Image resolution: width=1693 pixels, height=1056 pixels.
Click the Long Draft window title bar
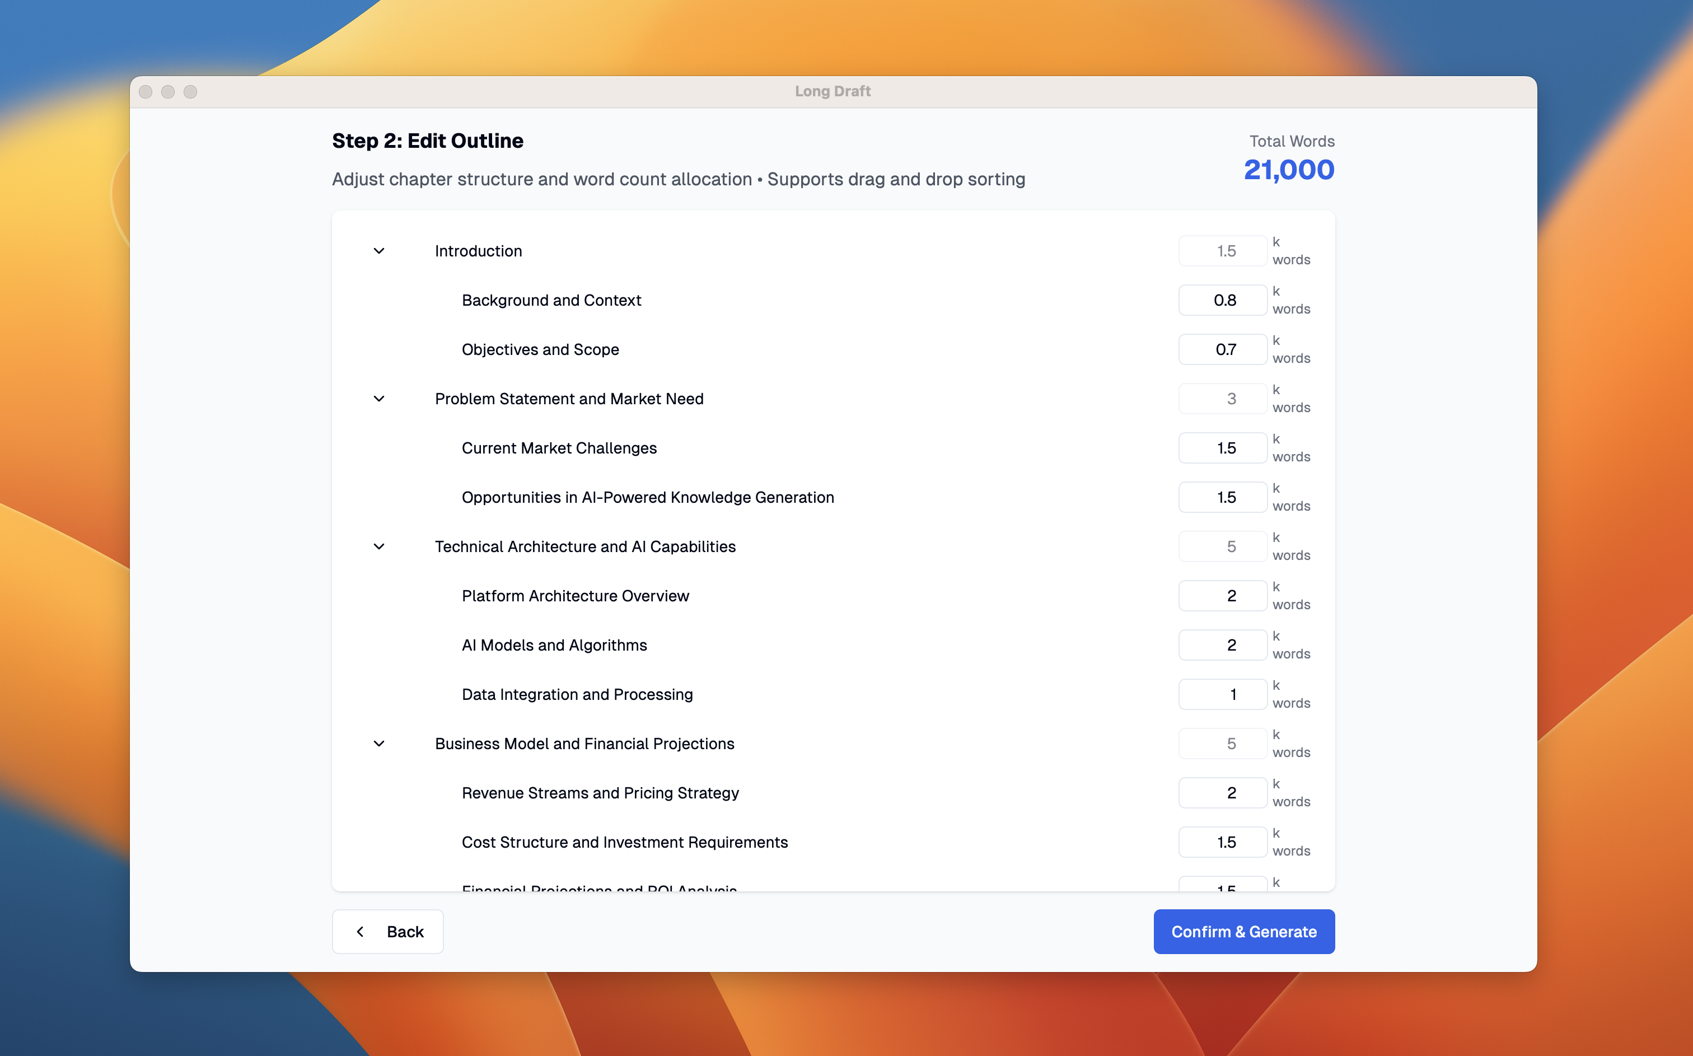pyautogui.click(x=832, y=91)
